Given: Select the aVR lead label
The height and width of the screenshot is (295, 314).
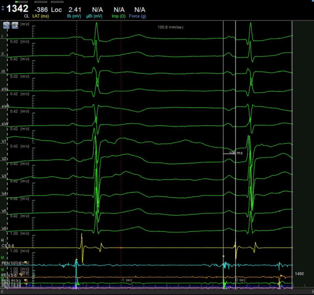Looking at the screenshot, I should tap(5, 106).
